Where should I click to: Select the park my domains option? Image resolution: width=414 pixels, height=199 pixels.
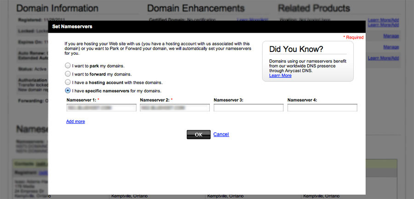coord(68,66)
